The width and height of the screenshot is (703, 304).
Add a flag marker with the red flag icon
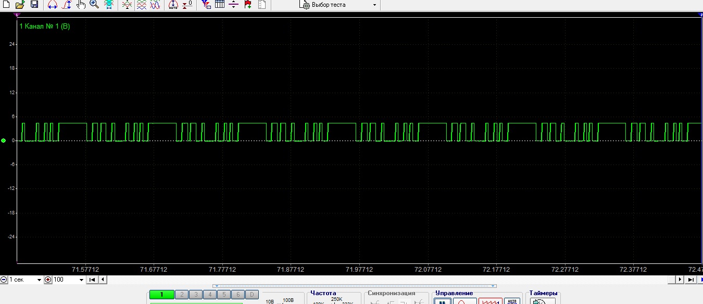248,5
